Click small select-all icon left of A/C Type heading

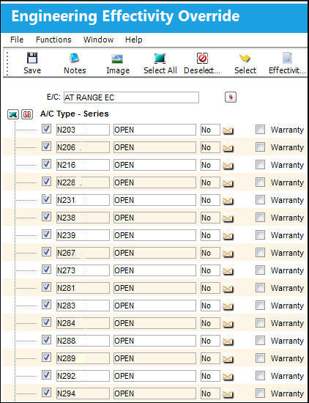pos(13,114)
